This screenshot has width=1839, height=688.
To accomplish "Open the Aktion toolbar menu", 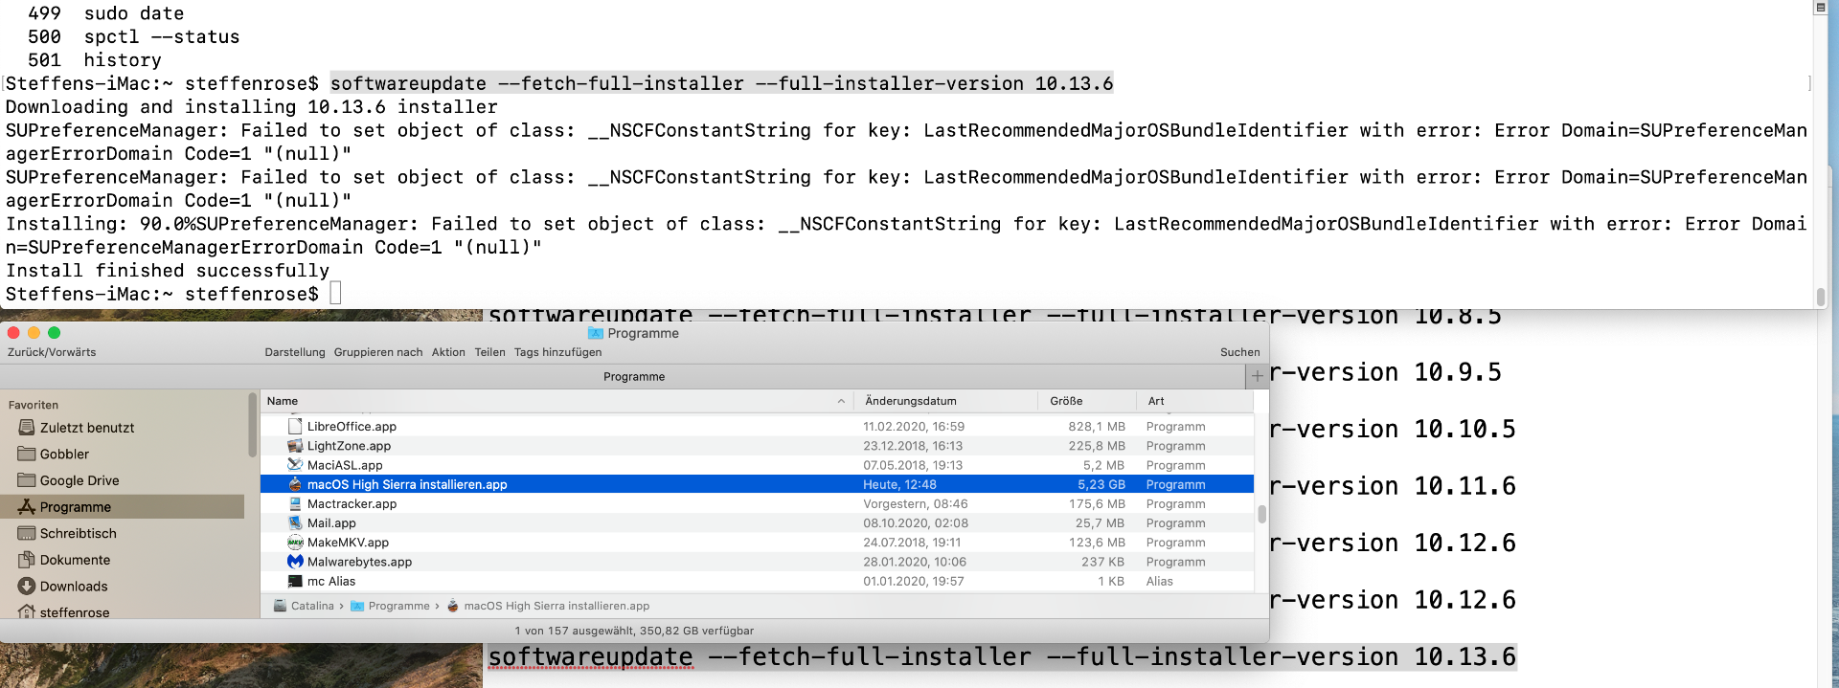I will point(448,352).
